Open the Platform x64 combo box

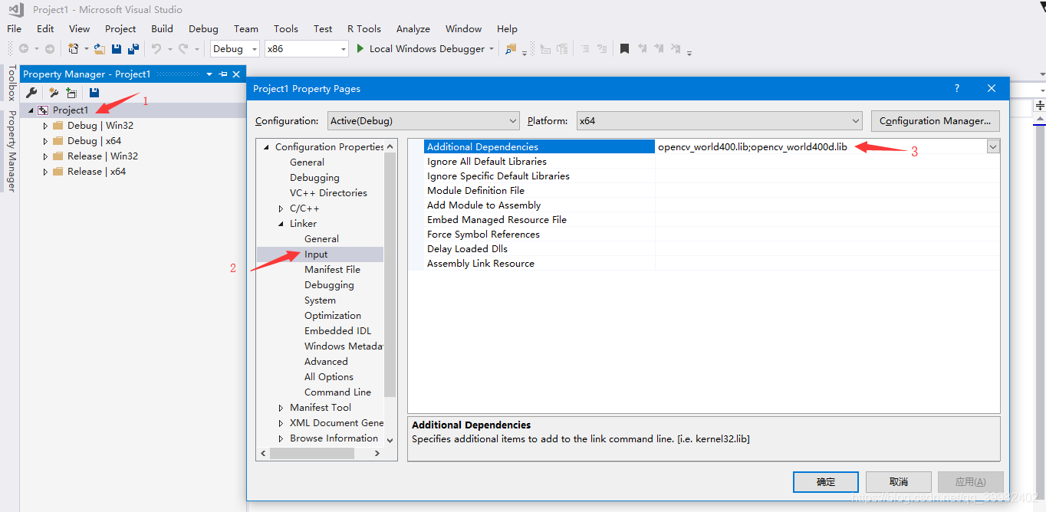[x=719, y=121]
